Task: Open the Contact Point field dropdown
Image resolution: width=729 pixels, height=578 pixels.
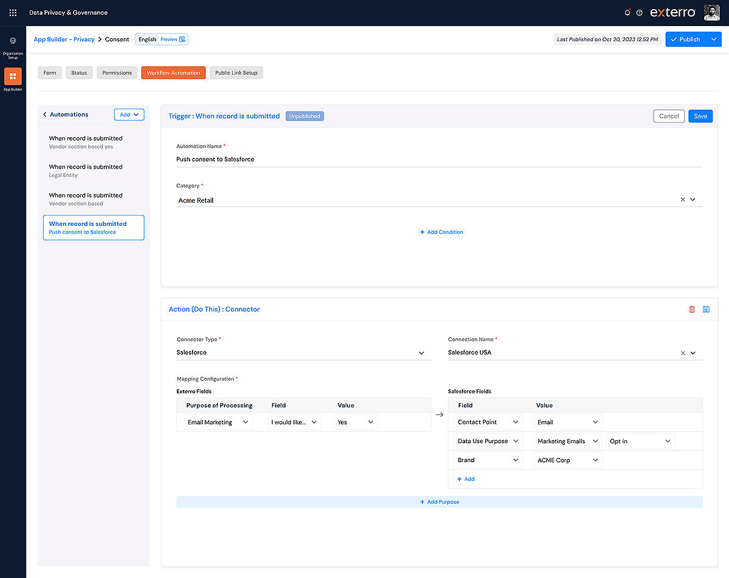Action: coord(488,422)
